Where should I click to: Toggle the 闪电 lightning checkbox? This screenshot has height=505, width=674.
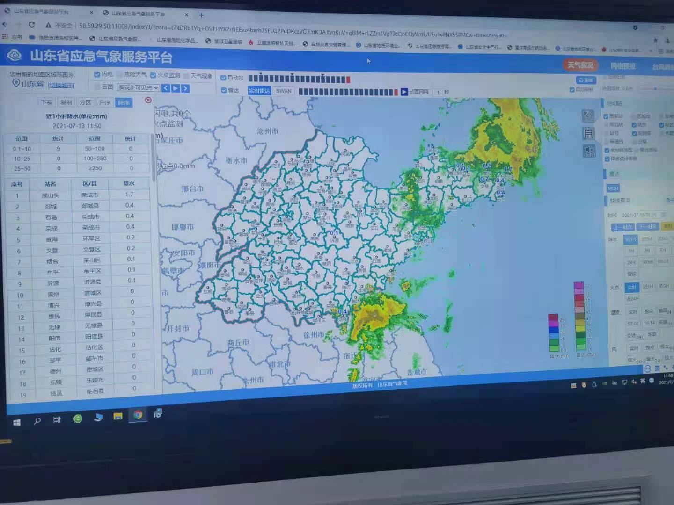tap(97, 74)
